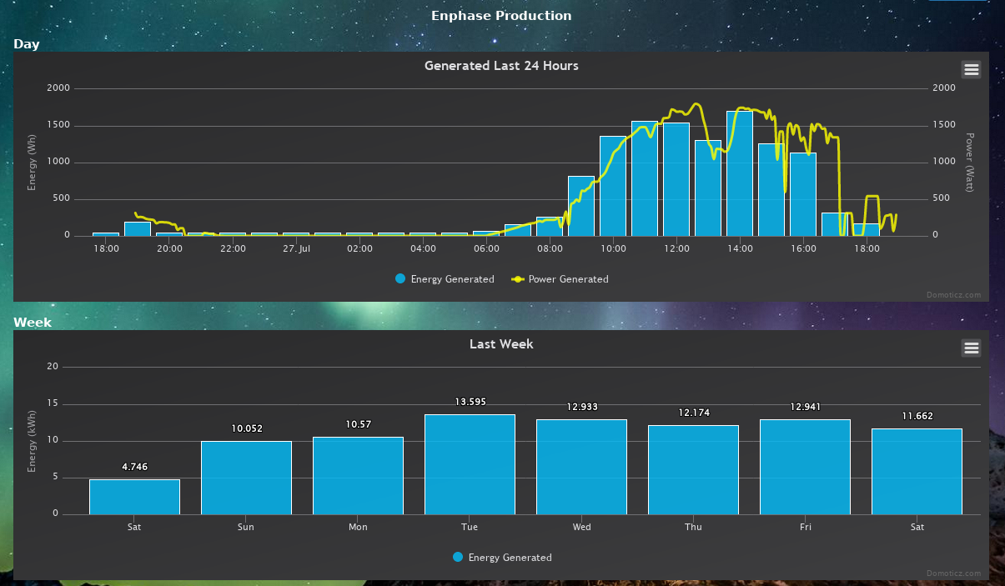
Task: Select the Wednesday 12.933 kWh bar
Action: pyautogui.click(x=581, y=467)
